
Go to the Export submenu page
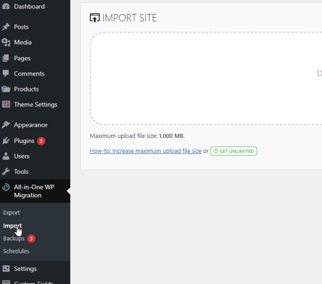pyautogui.click(x=12, y=212)
